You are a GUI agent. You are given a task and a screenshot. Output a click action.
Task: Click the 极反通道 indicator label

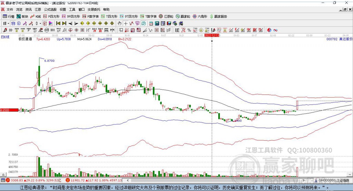click(25, 39)
